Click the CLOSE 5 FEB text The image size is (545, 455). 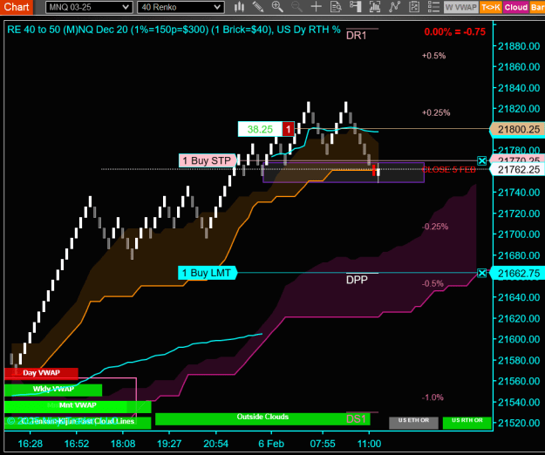click(x=448, y=170)
